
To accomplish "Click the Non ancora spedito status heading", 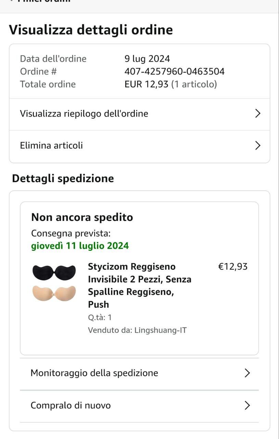I will click(82, 217).
